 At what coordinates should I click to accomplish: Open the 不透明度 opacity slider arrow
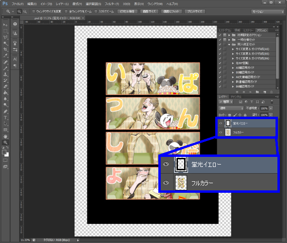[x=271, y=108]
